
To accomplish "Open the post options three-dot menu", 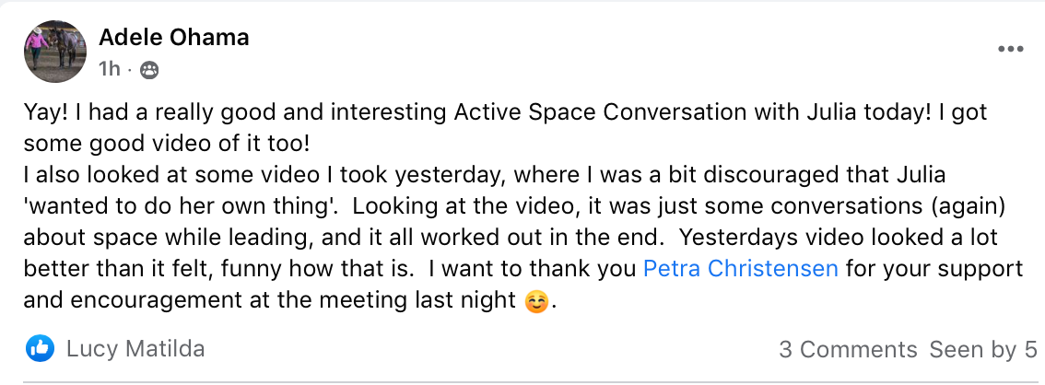I will pyautogui.click(x=1011, y=49).
